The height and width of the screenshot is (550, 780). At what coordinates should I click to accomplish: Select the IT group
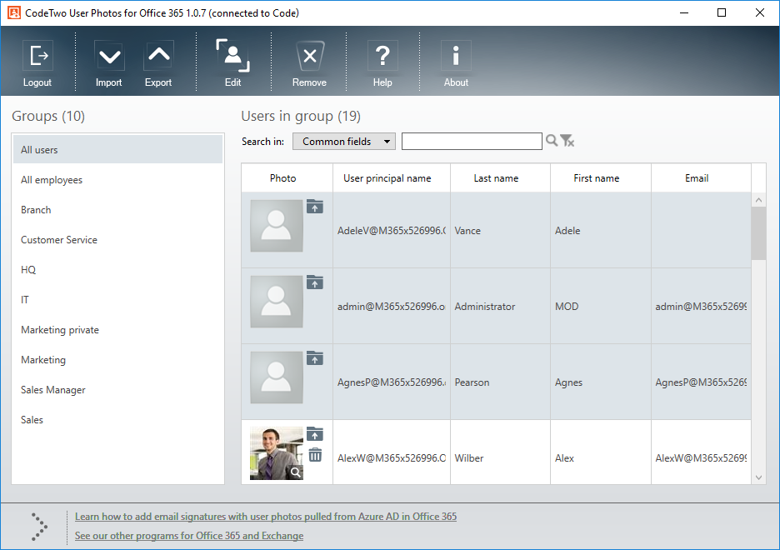tap(117, 300)
